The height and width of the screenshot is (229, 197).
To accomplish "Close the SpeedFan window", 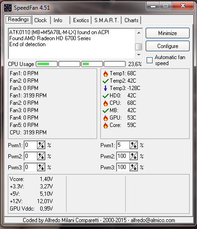I will point(183,6).
